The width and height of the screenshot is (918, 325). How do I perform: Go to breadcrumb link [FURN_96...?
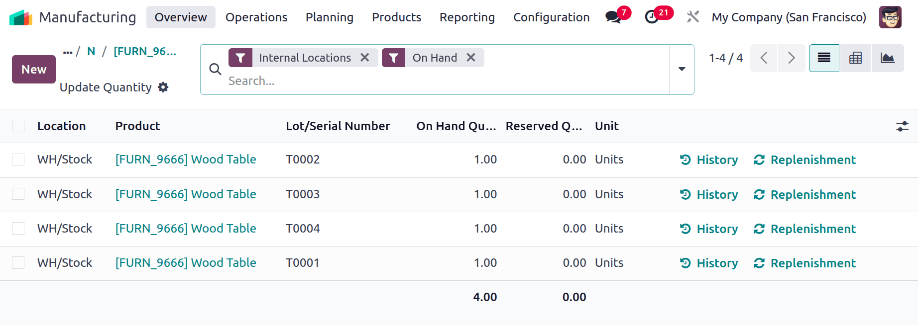click(x=145, y=52)
